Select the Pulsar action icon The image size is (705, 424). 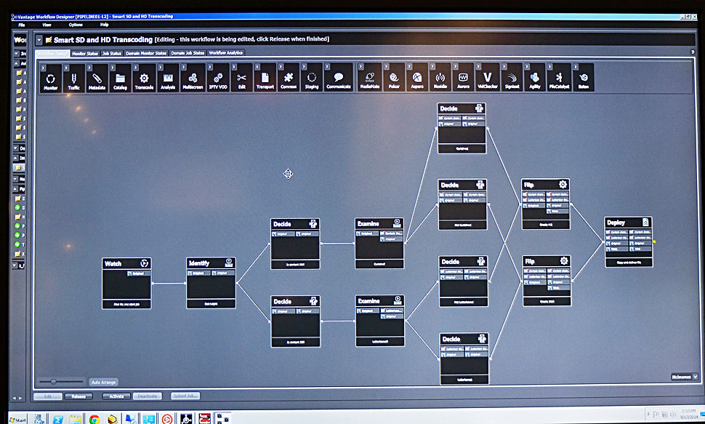pos(394,78)
